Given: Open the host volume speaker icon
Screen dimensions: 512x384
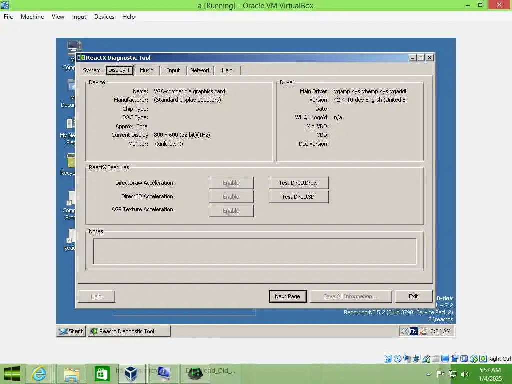Looking at the screenshot, I should 465,374.
